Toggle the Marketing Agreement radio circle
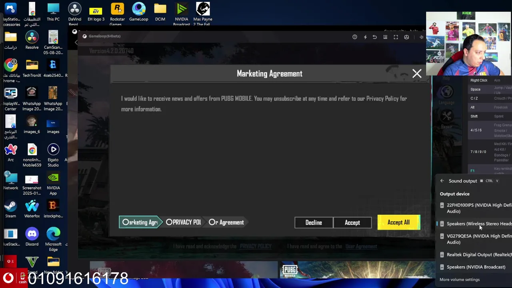Screen dimensions: 512x288 tap(126, 222)
